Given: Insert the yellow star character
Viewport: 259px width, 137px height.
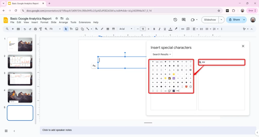Looking at the screenshot, I should tap(174, 74).
